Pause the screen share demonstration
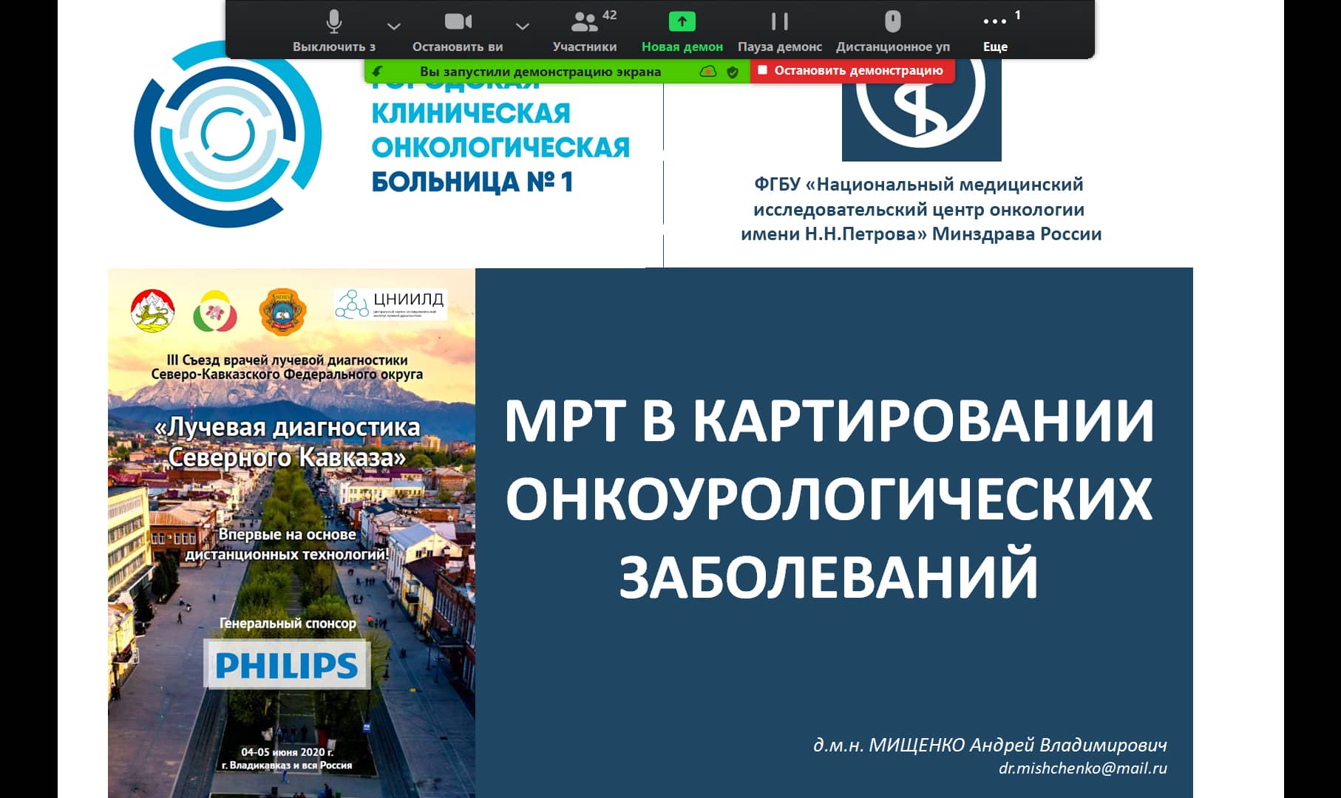 780,30
